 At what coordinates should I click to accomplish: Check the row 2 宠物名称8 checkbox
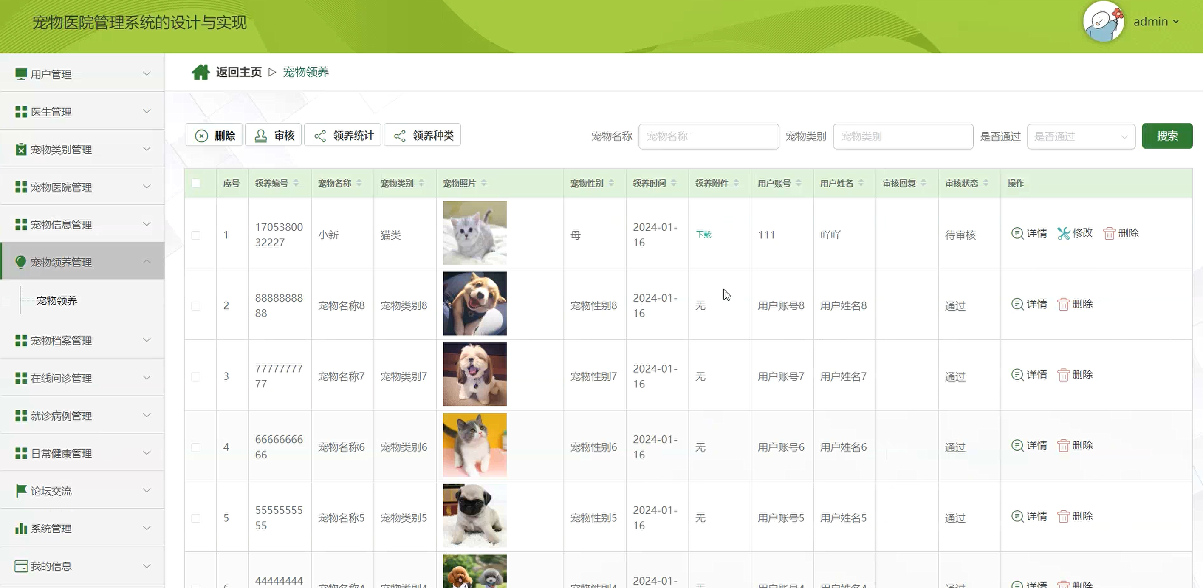pos(196,306)
